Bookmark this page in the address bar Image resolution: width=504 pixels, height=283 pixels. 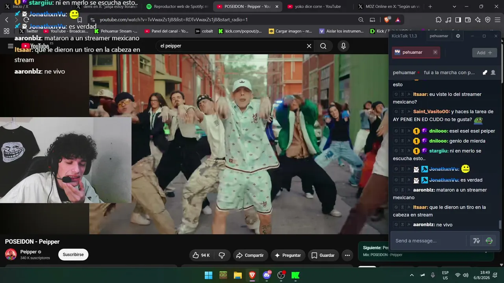pyautogui.click(x=80, y=20)
